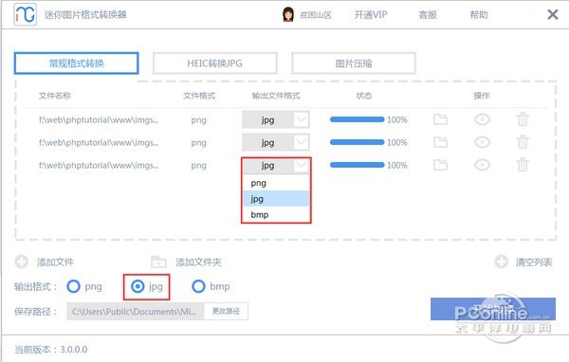Expand first row output format dropdown
The width and height of the screenshot is (569, 362).
pyautogui.click(x=302, y=119)
